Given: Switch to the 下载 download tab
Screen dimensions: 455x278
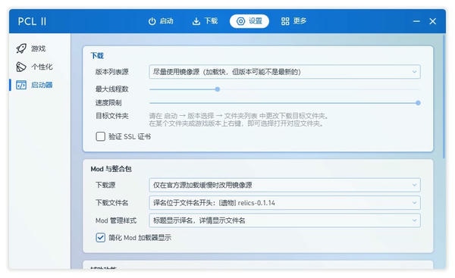Looking at the screenshot, I should coord(205,21).
